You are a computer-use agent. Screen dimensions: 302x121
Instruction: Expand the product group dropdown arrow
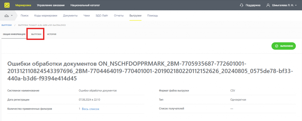12,16
